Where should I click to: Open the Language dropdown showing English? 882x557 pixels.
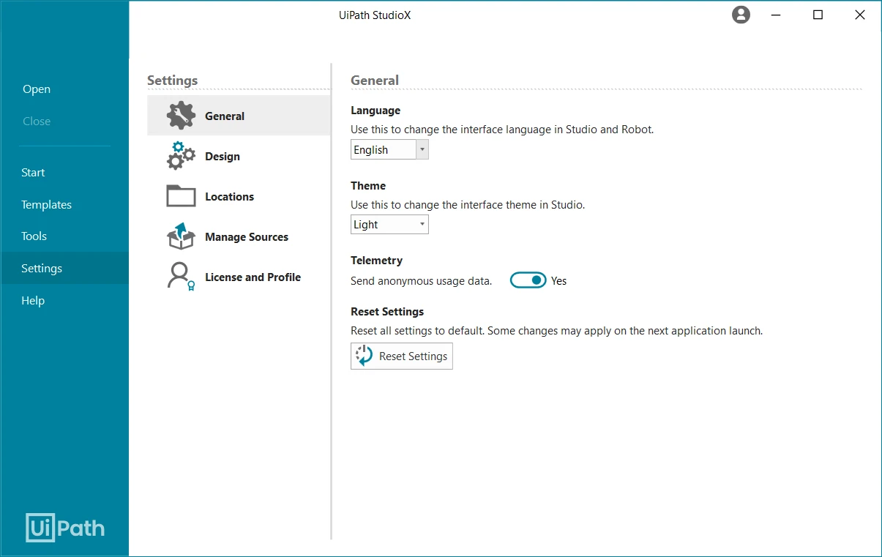[389, 150]
